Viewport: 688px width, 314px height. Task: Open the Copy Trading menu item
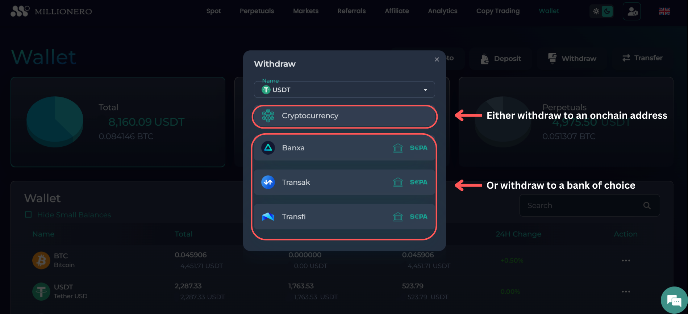coord(498,11)
